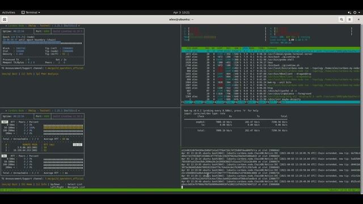Sort htop by the TIME+ column header
Viewport: 363px width, 204px height.
[261, 48]
